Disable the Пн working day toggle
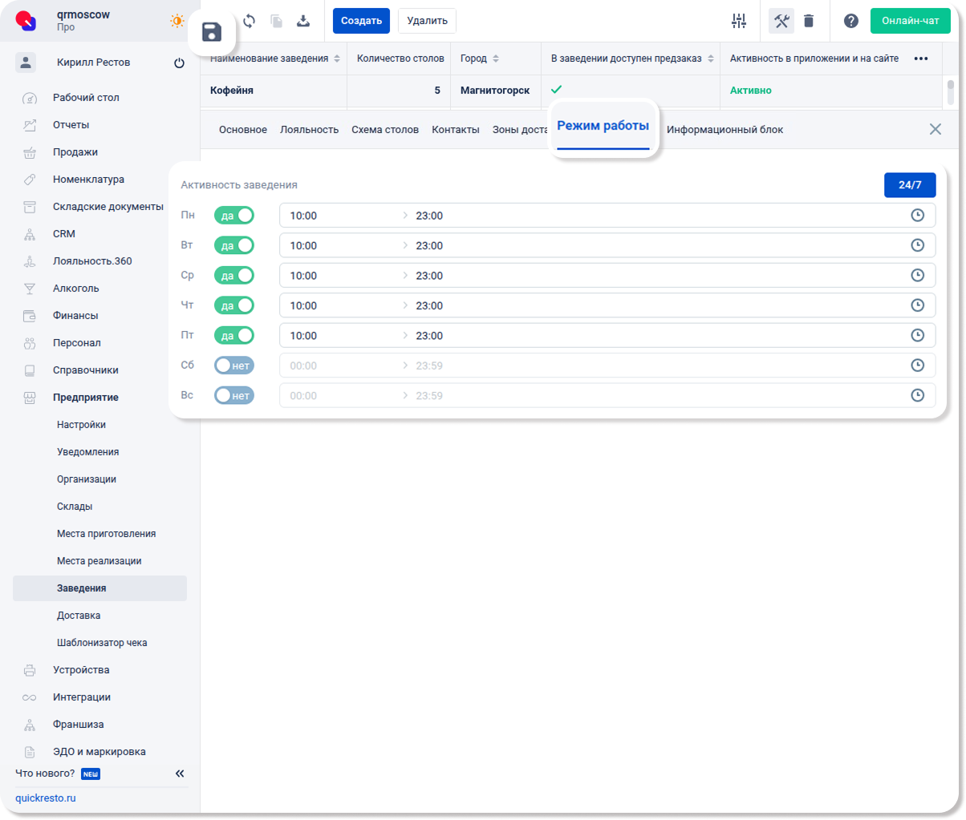966x820 pixels. tap(233, 216)
